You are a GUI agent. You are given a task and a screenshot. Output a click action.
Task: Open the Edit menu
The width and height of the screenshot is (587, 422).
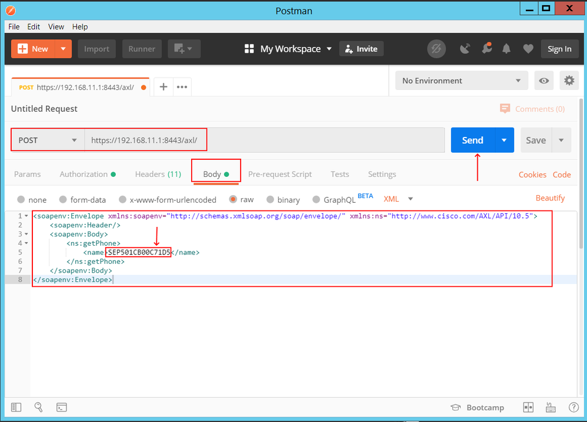pyautogui.click(x=34, y=26)
